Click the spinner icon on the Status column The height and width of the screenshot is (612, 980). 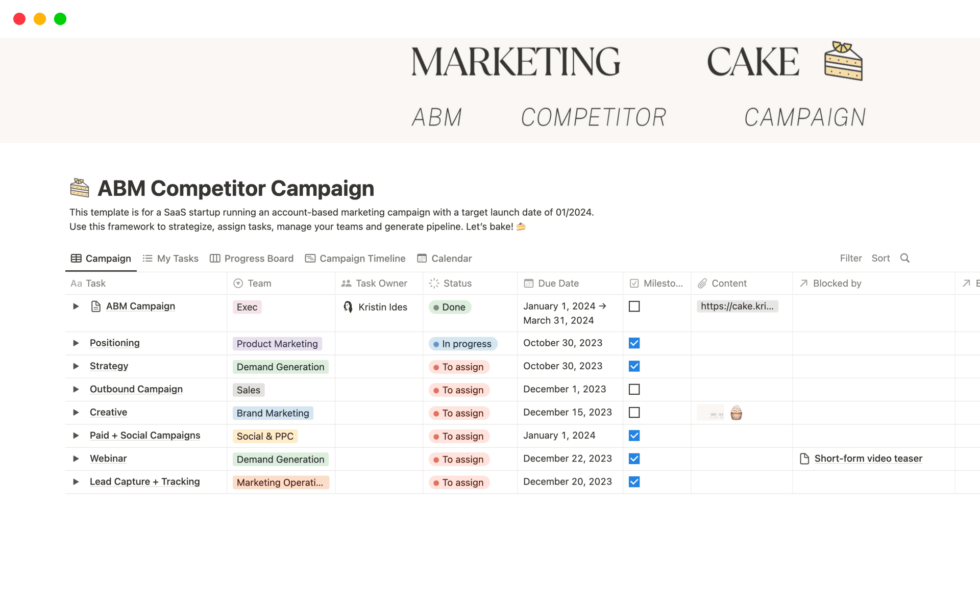click(x=434, y=283)
